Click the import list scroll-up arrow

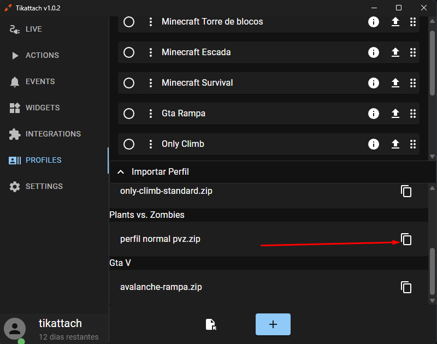pos(432,188)
